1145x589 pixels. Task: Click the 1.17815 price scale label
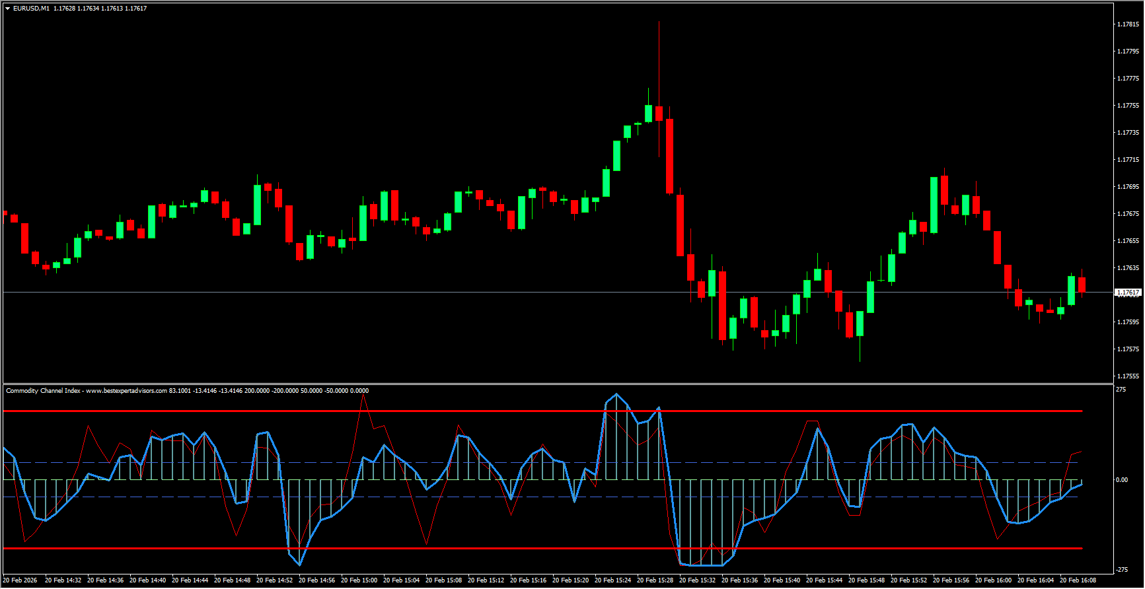point(1127,24)
